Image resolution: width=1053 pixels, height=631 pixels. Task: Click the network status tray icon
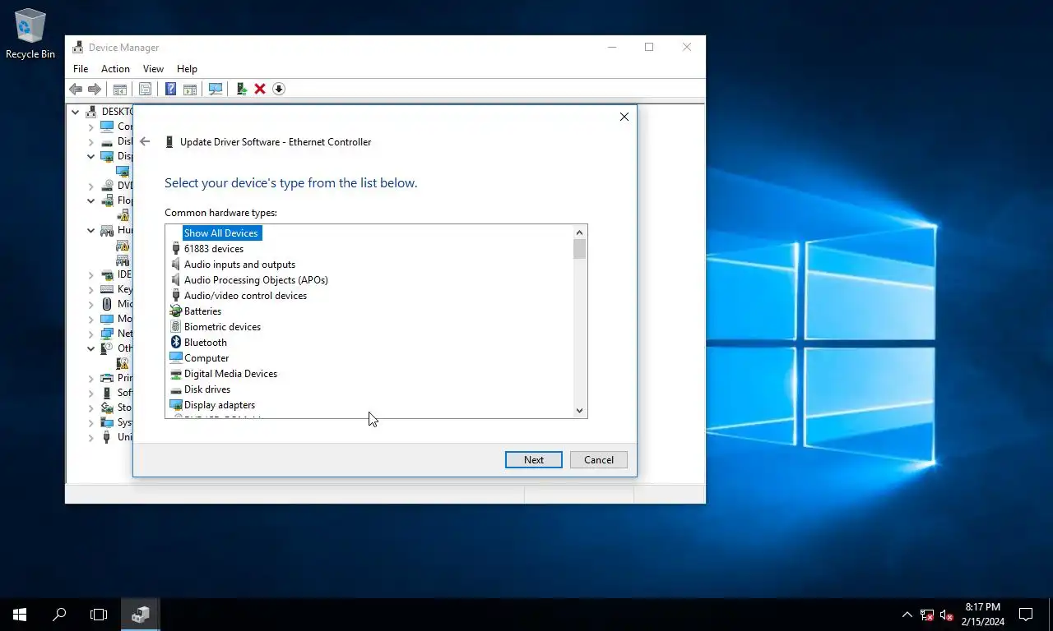pos(927,615)
